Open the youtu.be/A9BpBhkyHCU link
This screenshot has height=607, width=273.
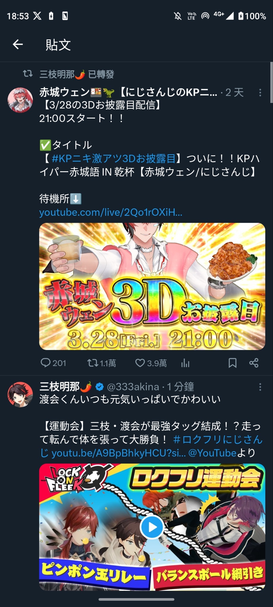point(119,453)
